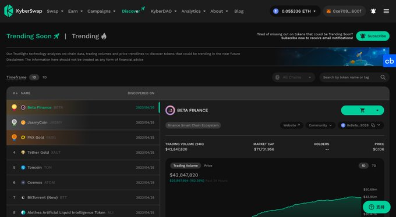Click the DISCOVERED ON column header

click(141, 93)
